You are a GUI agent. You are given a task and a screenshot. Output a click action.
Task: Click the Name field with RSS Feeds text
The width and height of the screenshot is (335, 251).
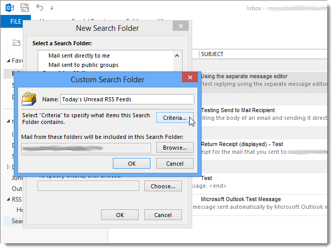(127, 99)
